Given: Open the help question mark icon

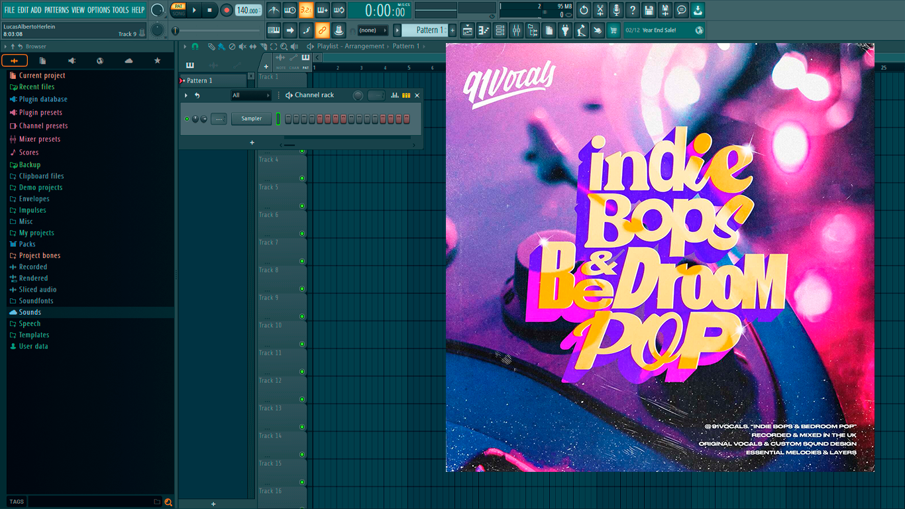Looking at the screenshot, I should [x=633, y=10].
